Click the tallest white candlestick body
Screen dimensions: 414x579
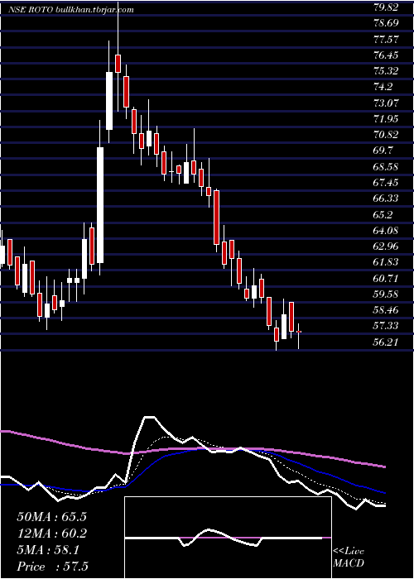pyautogui.click(x=100, y=205)
